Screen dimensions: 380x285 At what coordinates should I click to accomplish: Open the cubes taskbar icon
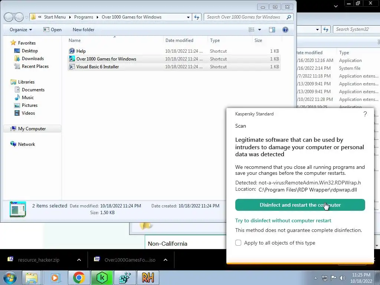(125, 278)
